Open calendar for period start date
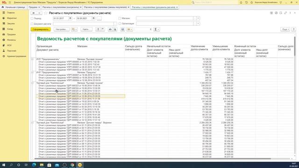The image size is (299, 168). point(70,18)
